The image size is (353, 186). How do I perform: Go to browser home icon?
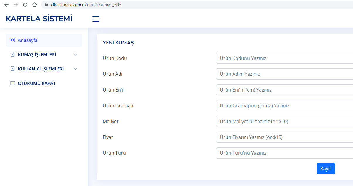[35, 5]
